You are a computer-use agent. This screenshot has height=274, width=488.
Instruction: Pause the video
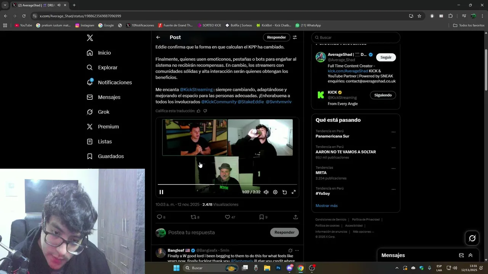(x=161, y=192)
